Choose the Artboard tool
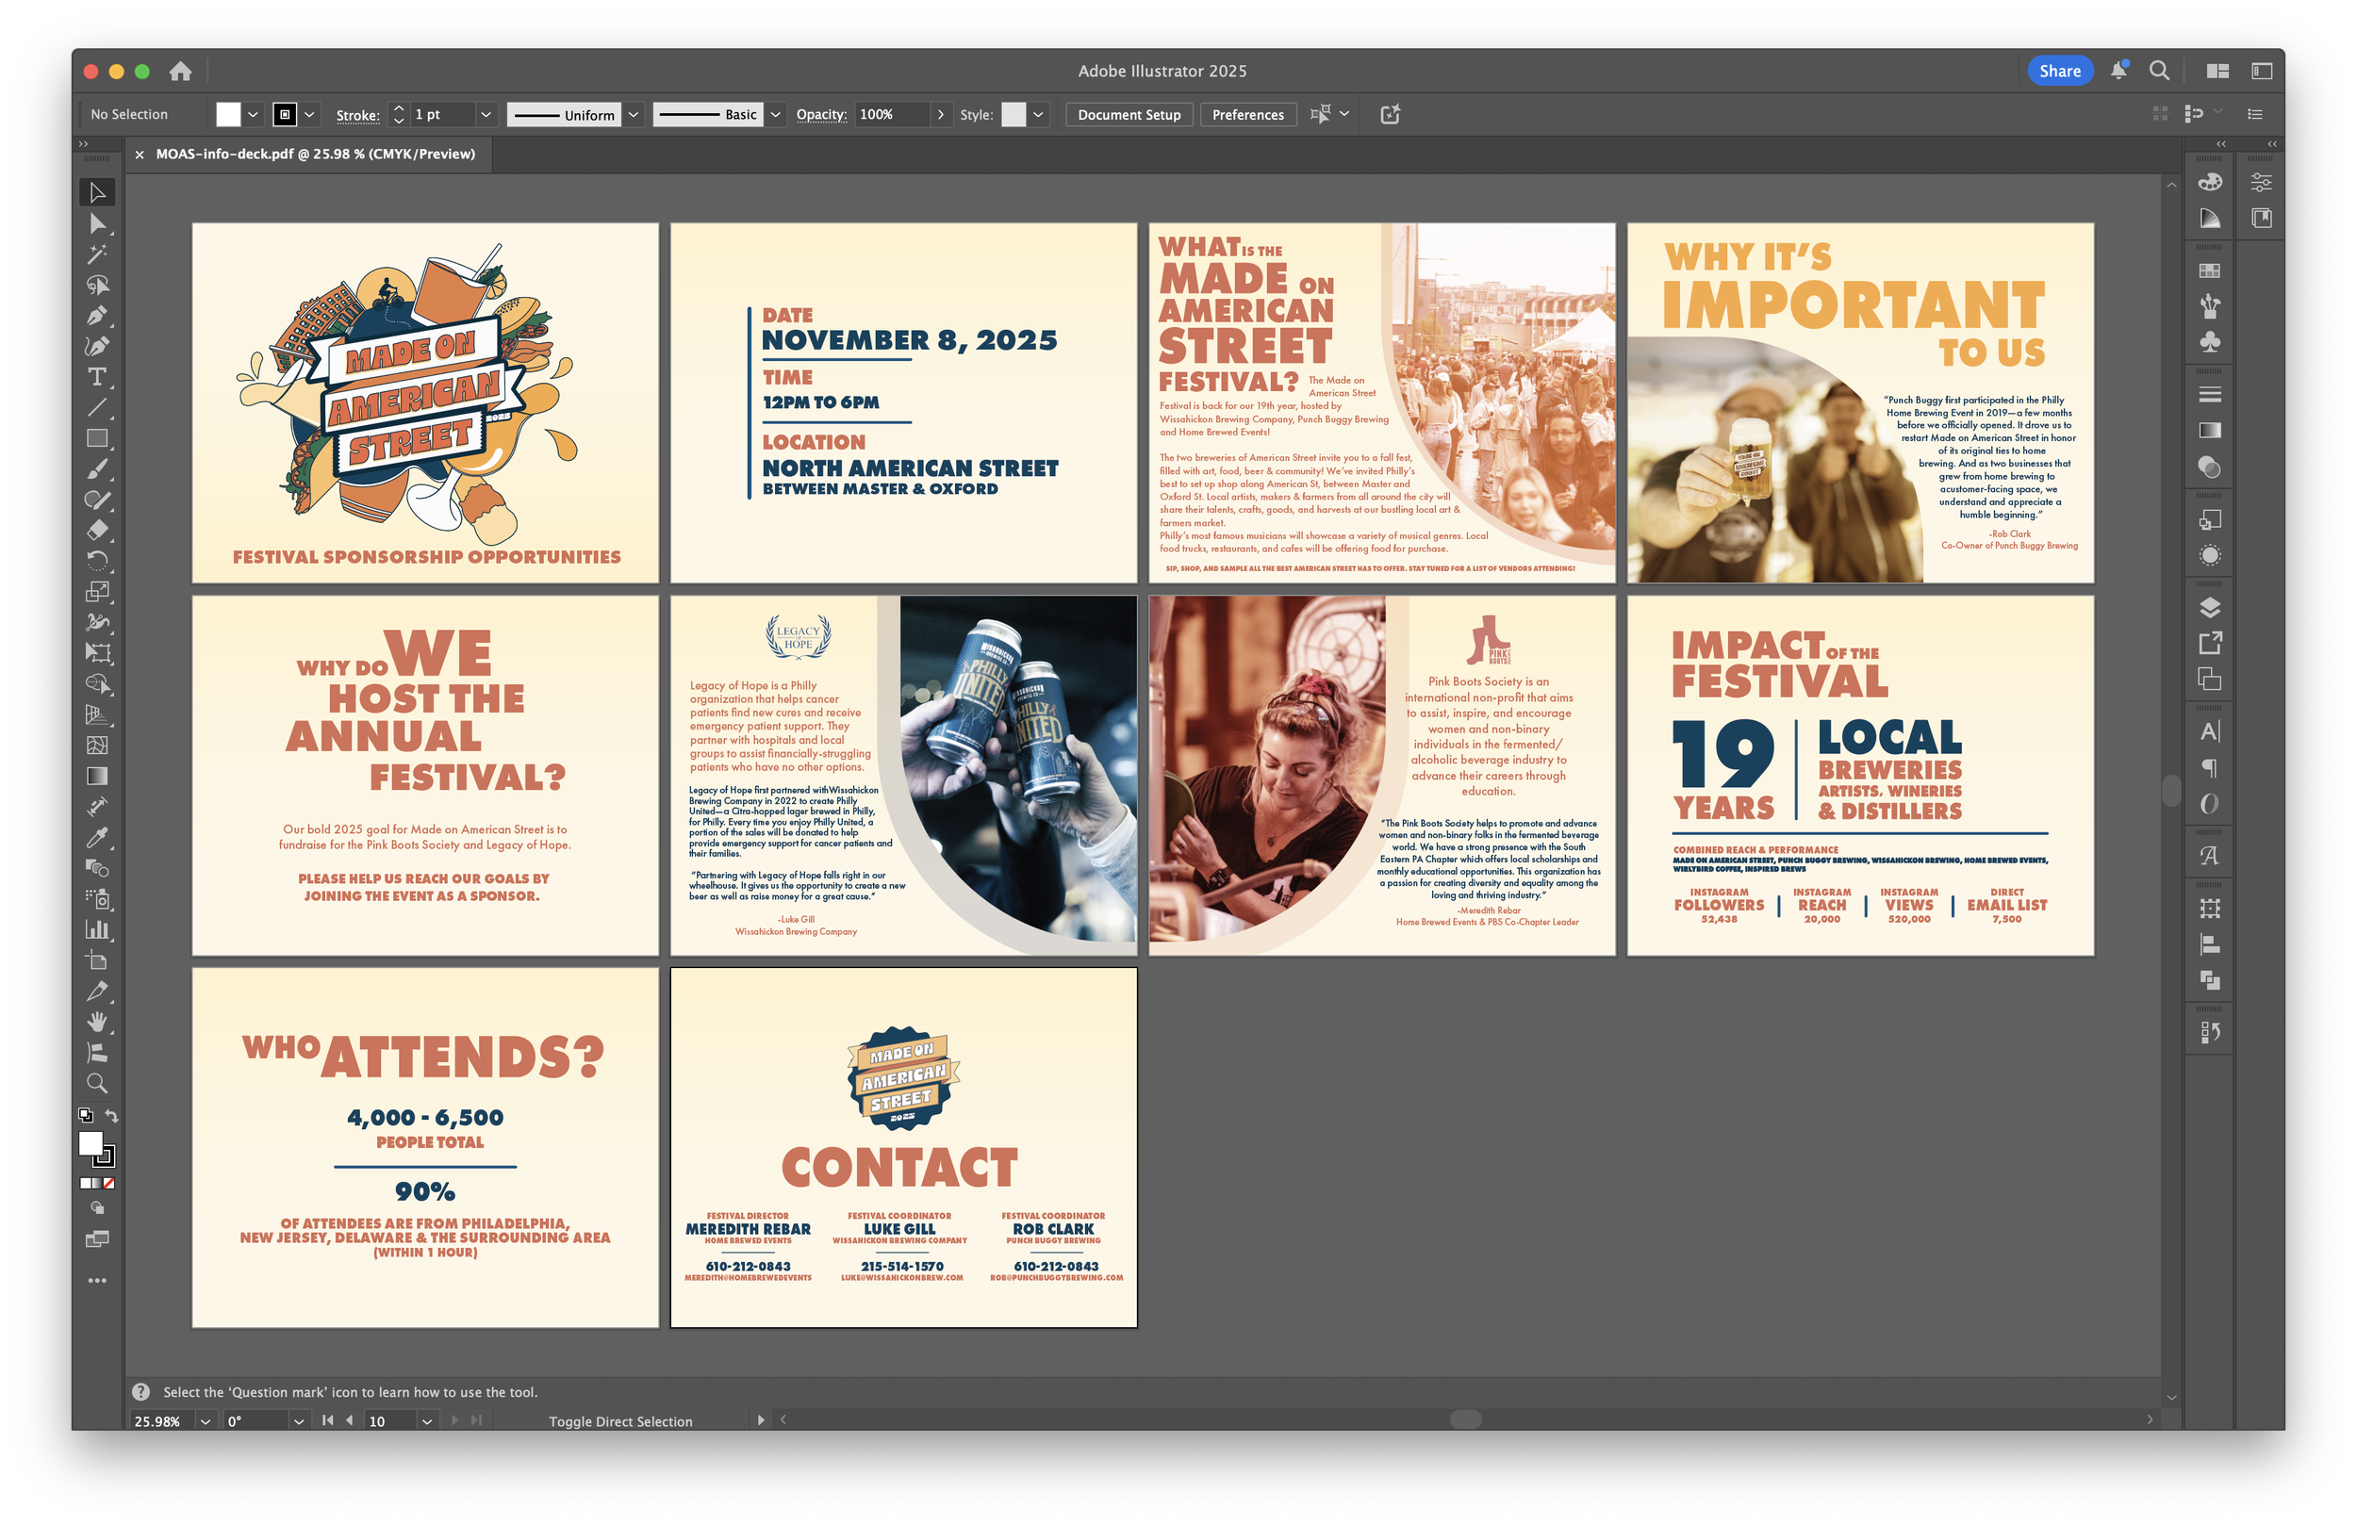 97,960
